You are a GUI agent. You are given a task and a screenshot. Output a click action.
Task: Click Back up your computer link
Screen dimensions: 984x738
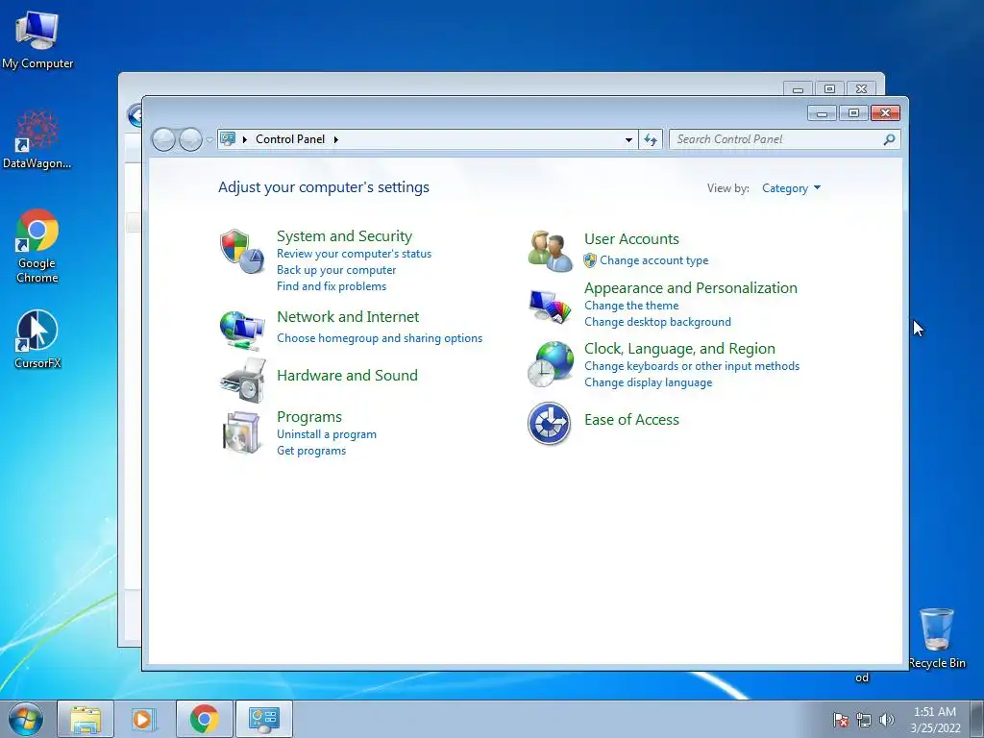coord(336,270)
